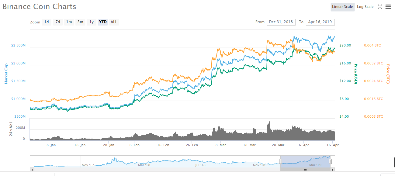Click the 28. Mar date label
This screenshot has height=176, width=395.
click(278, 145)
